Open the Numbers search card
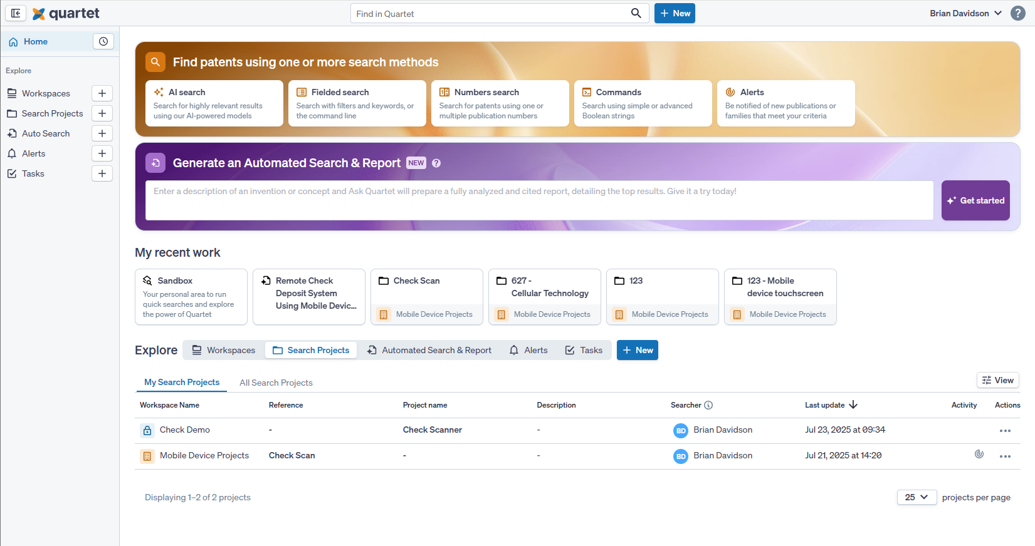Viewport: 1035px width, 546px height. [x=500, y=103]
